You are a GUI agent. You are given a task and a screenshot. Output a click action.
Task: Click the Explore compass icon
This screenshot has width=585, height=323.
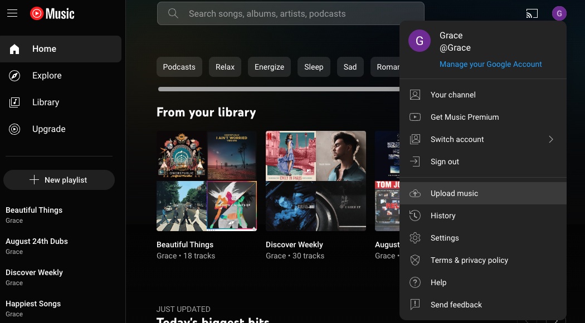coord(14,76)
